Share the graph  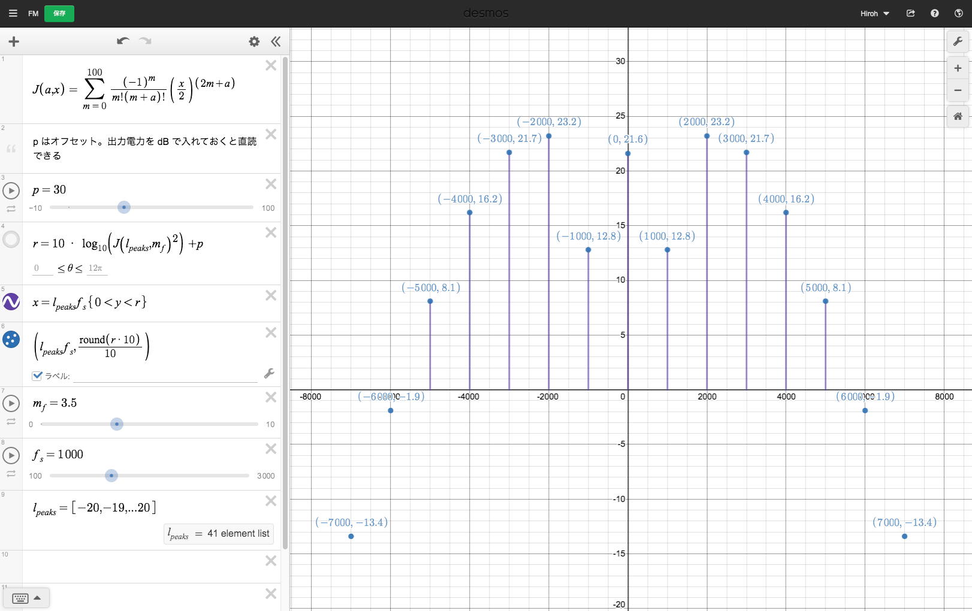pyautogui.click(x=910, y=13)
